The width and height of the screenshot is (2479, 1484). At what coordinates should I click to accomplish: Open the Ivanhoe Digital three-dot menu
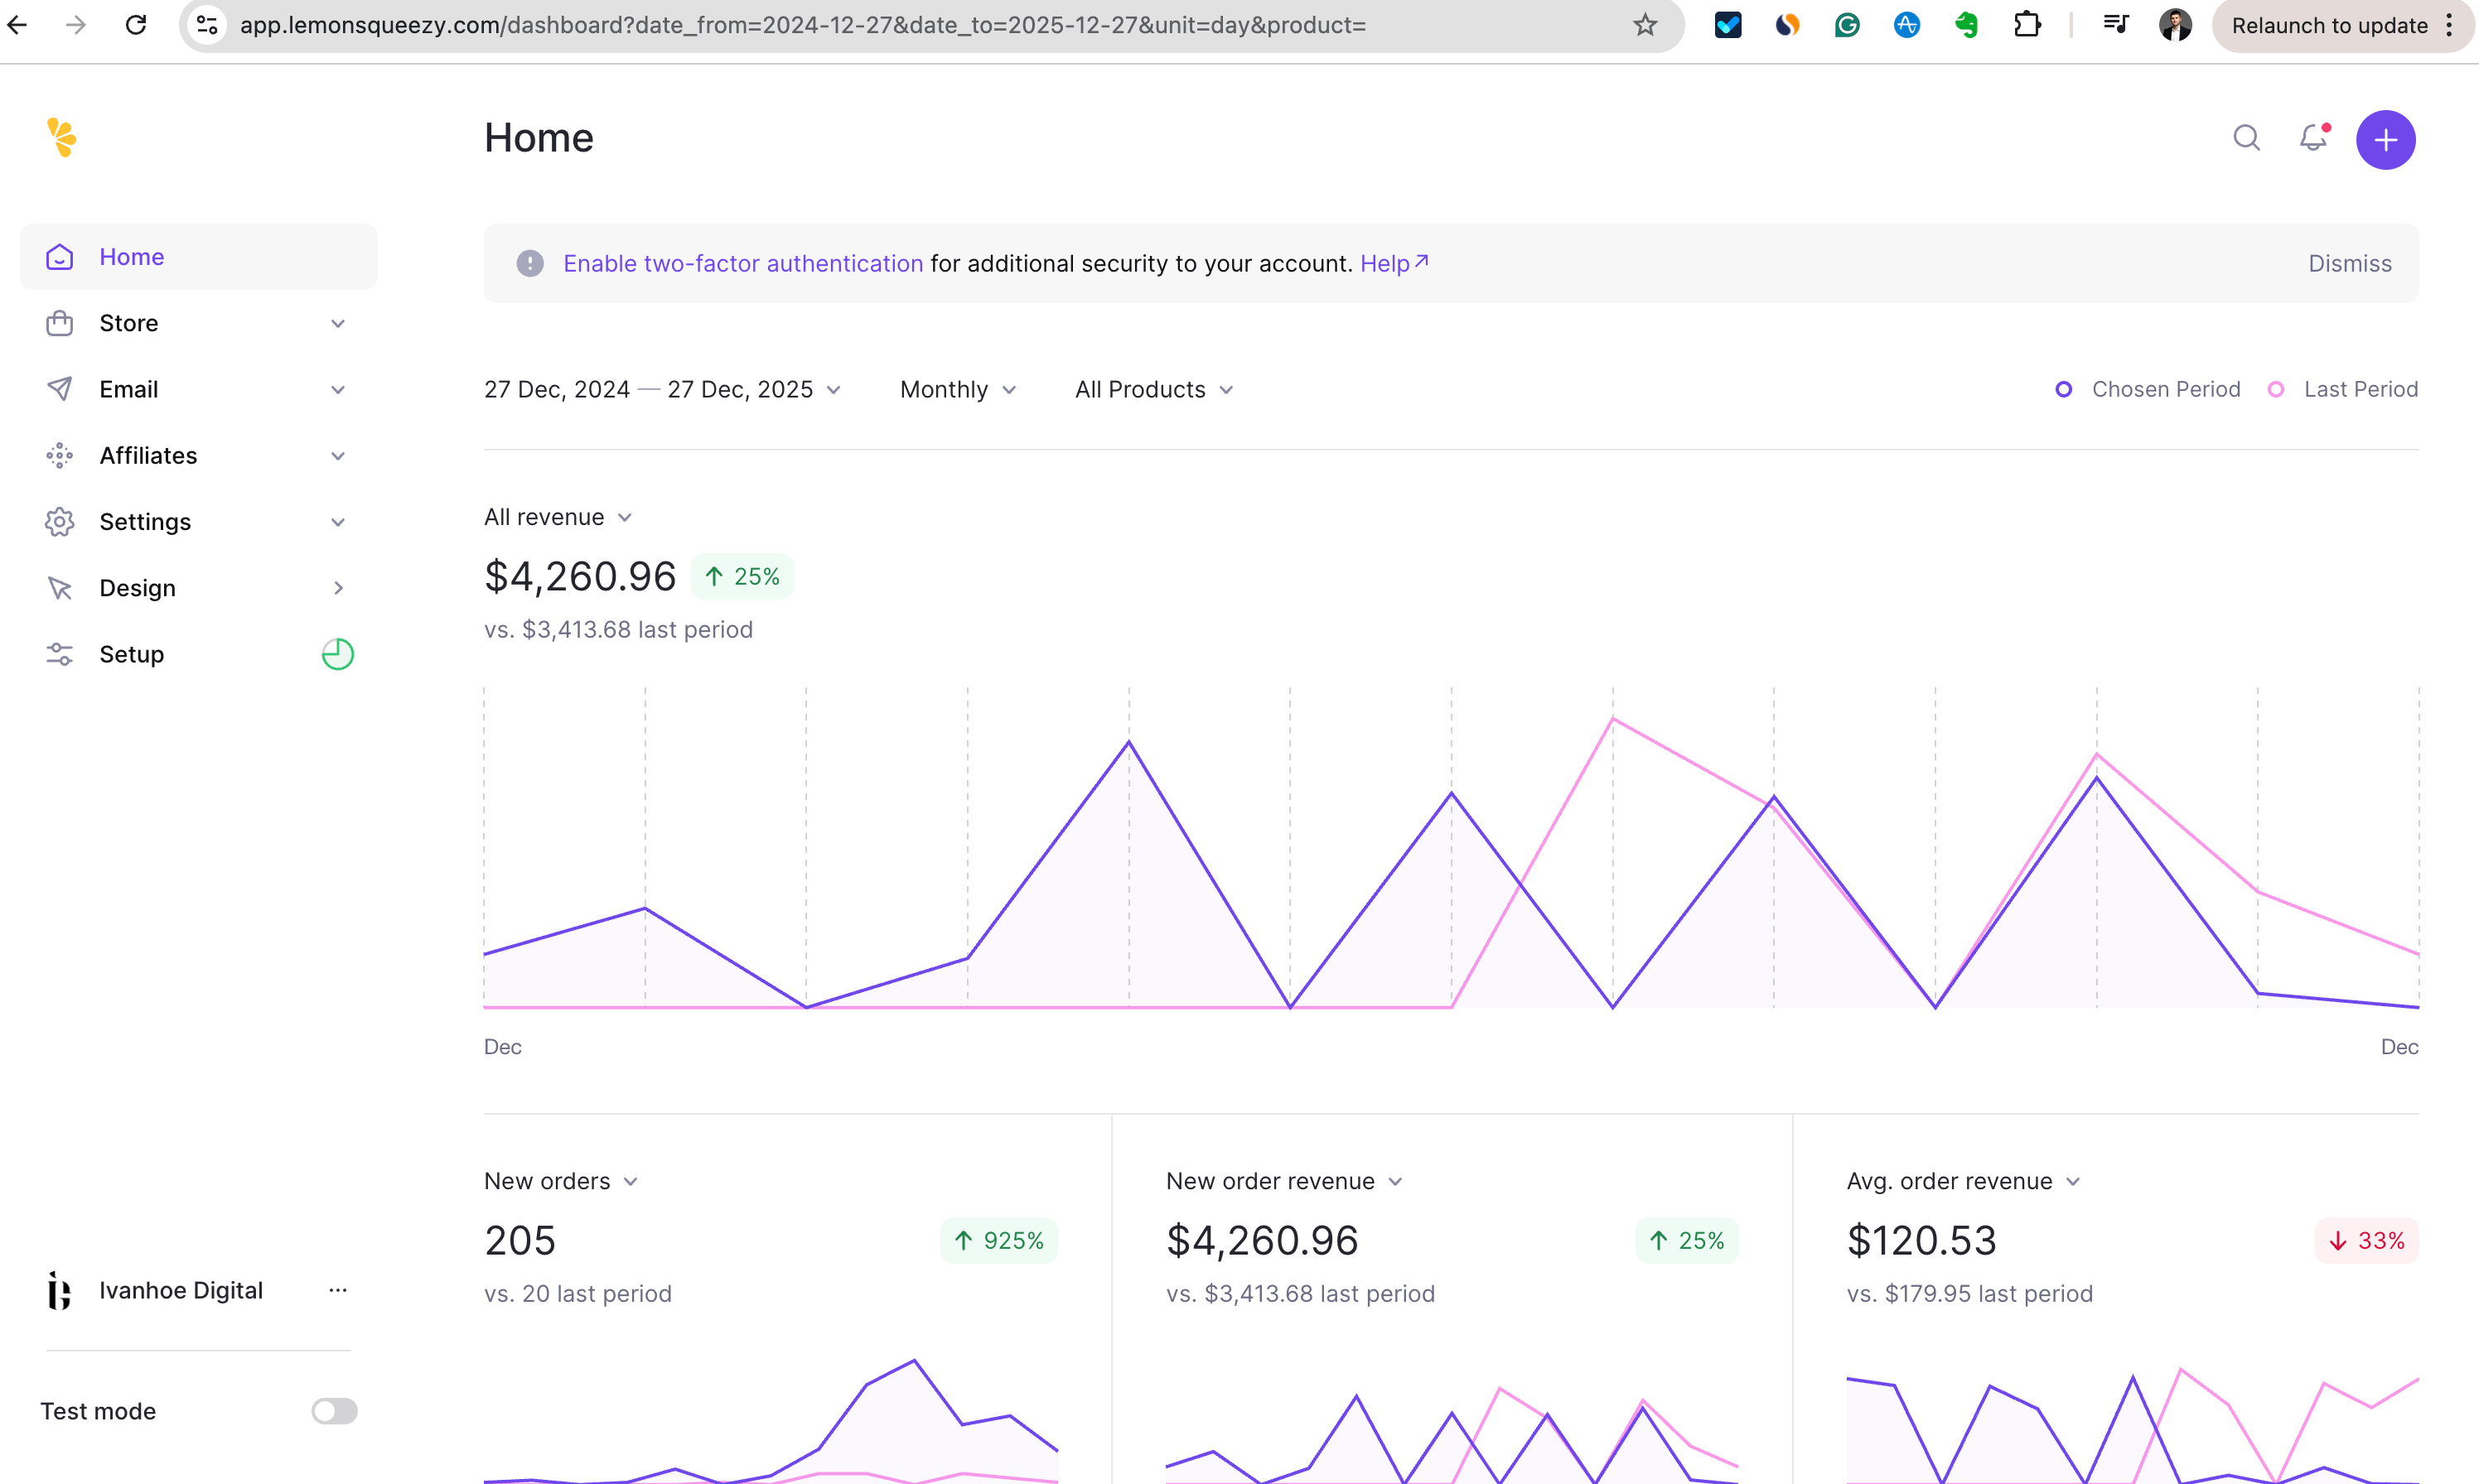[x=337, y=1290]
